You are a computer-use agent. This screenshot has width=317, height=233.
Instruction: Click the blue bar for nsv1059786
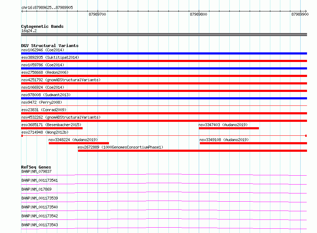164,68
